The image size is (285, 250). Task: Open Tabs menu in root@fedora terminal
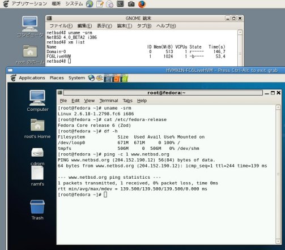click(x=127, y=101)
